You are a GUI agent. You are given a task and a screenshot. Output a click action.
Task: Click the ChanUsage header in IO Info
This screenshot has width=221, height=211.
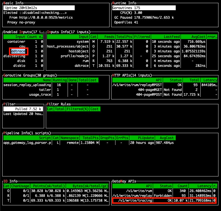tap(20, 186)
